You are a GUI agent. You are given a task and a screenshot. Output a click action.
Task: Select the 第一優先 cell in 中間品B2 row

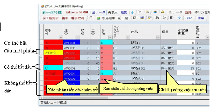coord(169,68)
